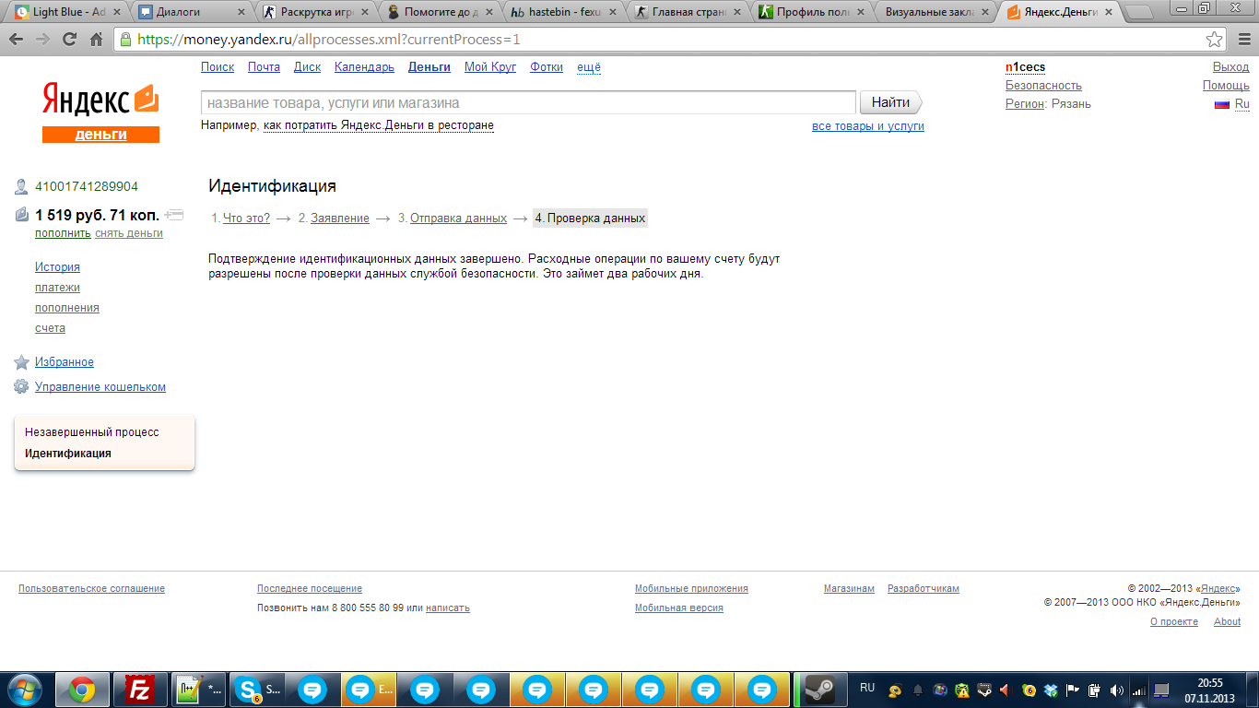Expand the ещё services dropdown
The width and height of the screenshot is (1259, 708).
click(589, 67)
